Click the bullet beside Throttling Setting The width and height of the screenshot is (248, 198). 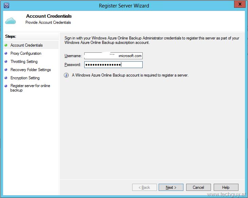click(6, 62)
